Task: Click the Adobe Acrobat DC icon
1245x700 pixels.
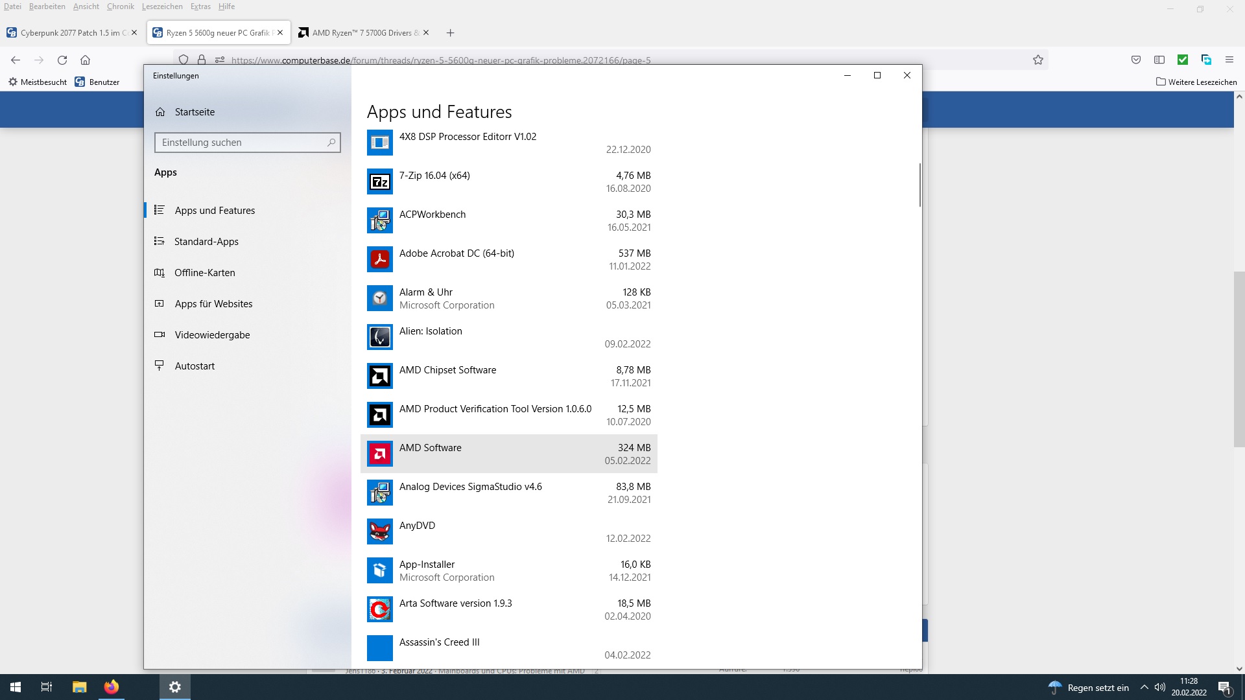Action: pyautogui.click(x=379, y=260)
